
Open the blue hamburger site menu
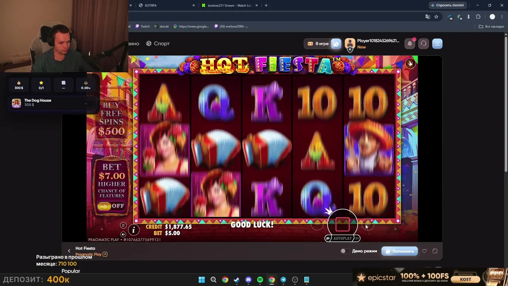pos(437,44)
